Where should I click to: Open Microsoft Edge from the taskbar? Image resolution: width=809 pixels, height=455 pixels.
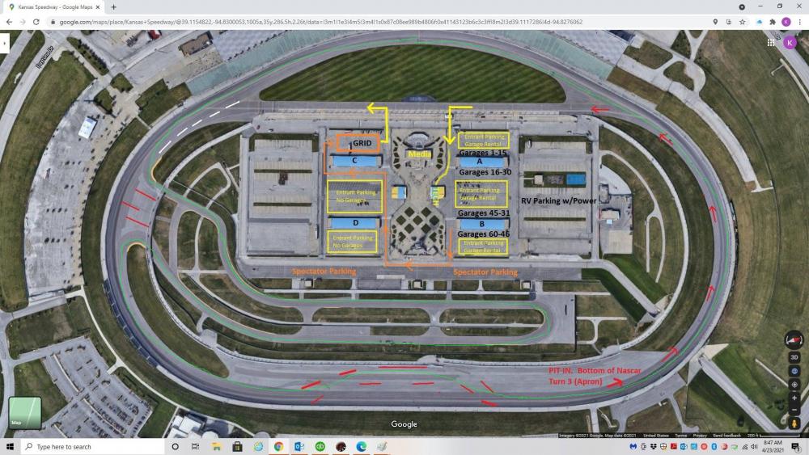coord(361,446)
